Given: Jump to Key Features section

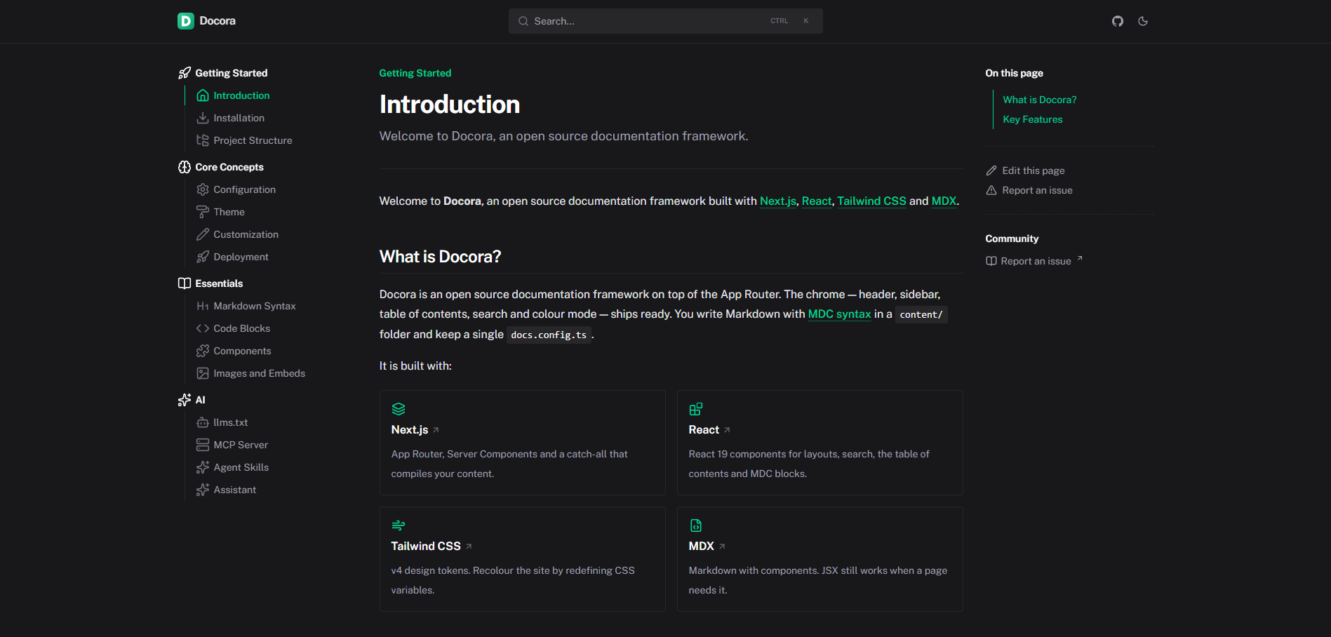Looking at the screenshot, I should pos(1033,119).
